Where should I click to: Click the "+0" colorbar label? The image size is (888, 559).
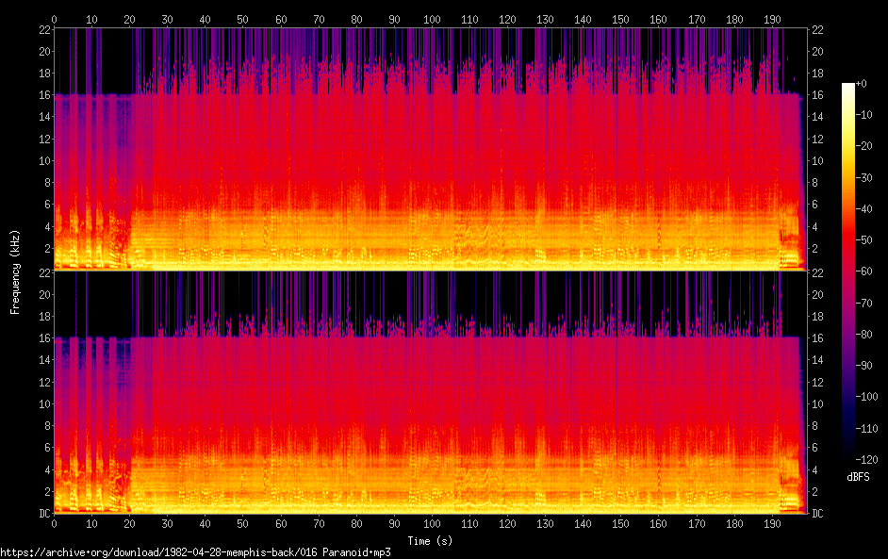(861, 84)
